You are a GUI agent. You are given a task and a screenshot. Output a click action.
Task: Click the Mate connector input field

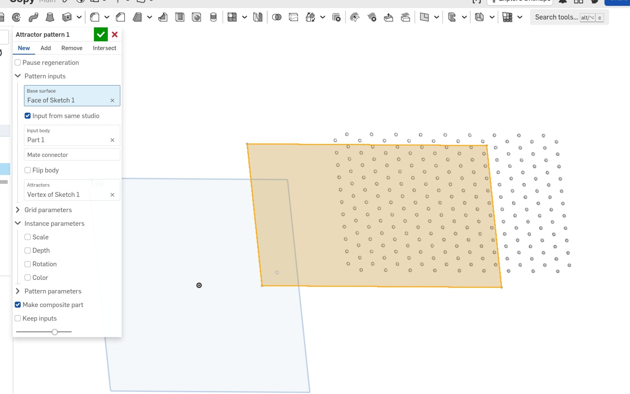(72, 155)
